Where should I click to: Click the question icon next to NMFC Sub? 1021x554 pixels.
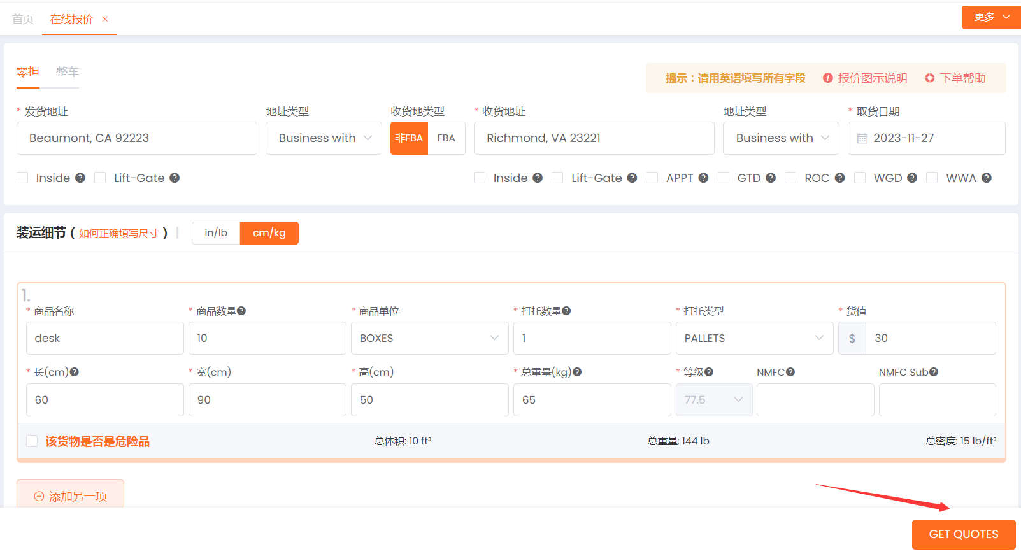coord(934,373)
